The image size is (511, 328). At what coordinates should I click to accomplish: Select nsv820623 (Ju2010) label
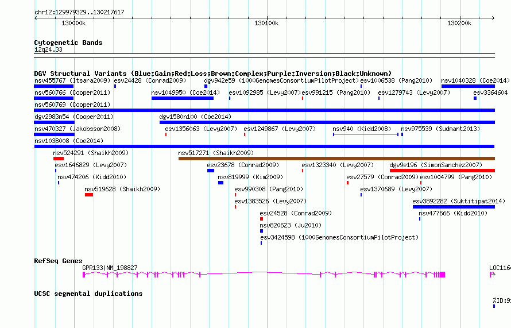(x=291, y=225)
